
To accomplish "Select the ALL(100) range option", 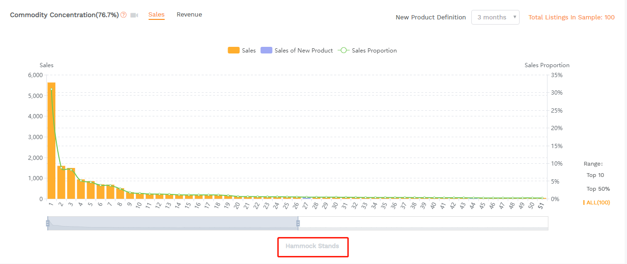I will [598, 202].
